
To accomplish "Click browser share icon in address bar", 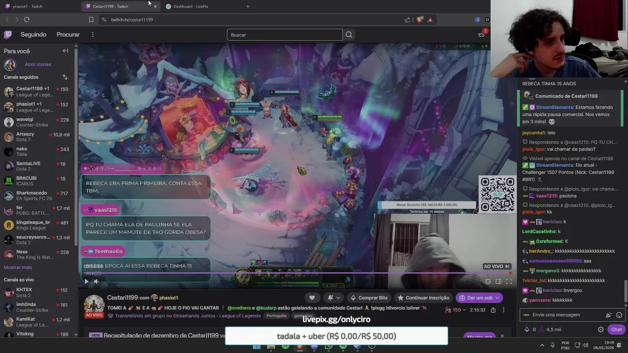I will coord(407,20).
